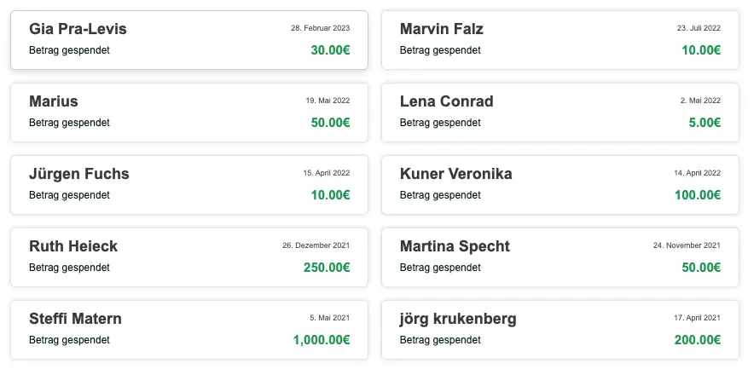This screenshot has height=369, width=754.
Task: Click Marius donor name heading
Action: [54, 101]
